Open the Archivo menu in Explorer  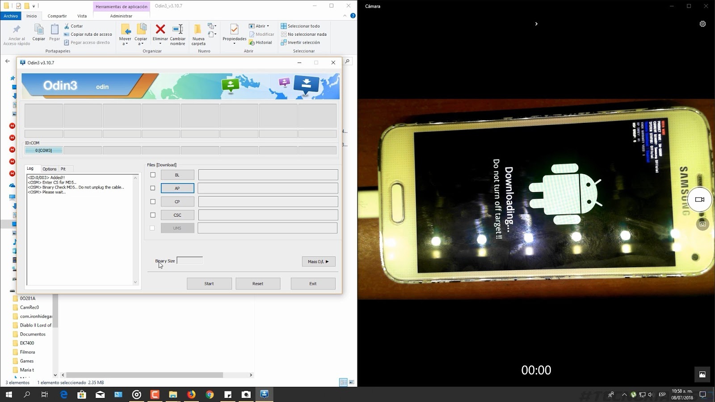pos(11,16)
